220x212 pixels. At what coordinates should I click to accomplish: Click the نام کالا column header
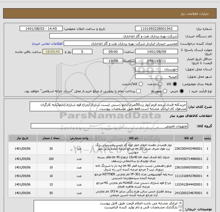tap(134, 138)
